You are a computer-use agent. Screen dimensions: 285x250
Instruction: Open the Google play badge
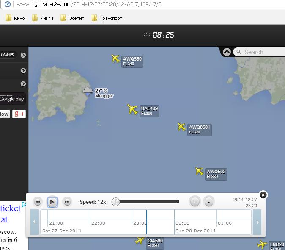coord(12,98)
